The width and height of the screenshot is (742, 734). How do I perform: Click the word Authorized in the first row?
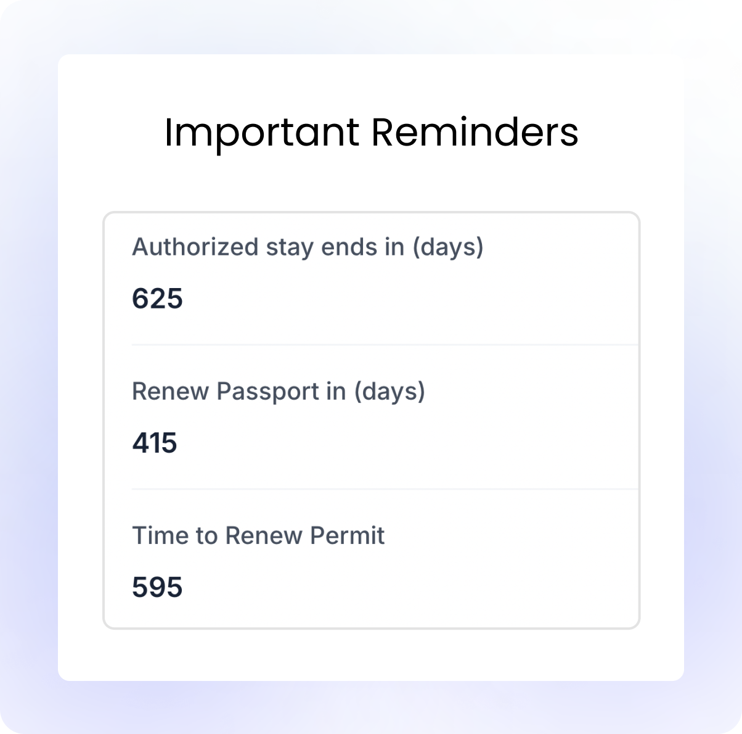tap(195, 247)
